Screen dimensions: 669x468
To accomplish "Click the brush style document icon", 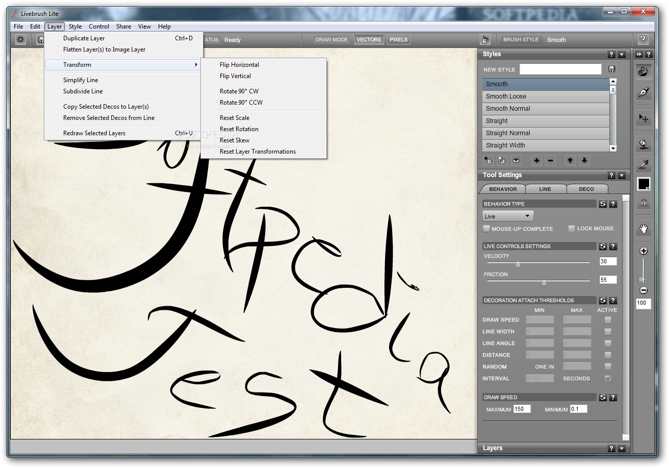I will point(485,40).
